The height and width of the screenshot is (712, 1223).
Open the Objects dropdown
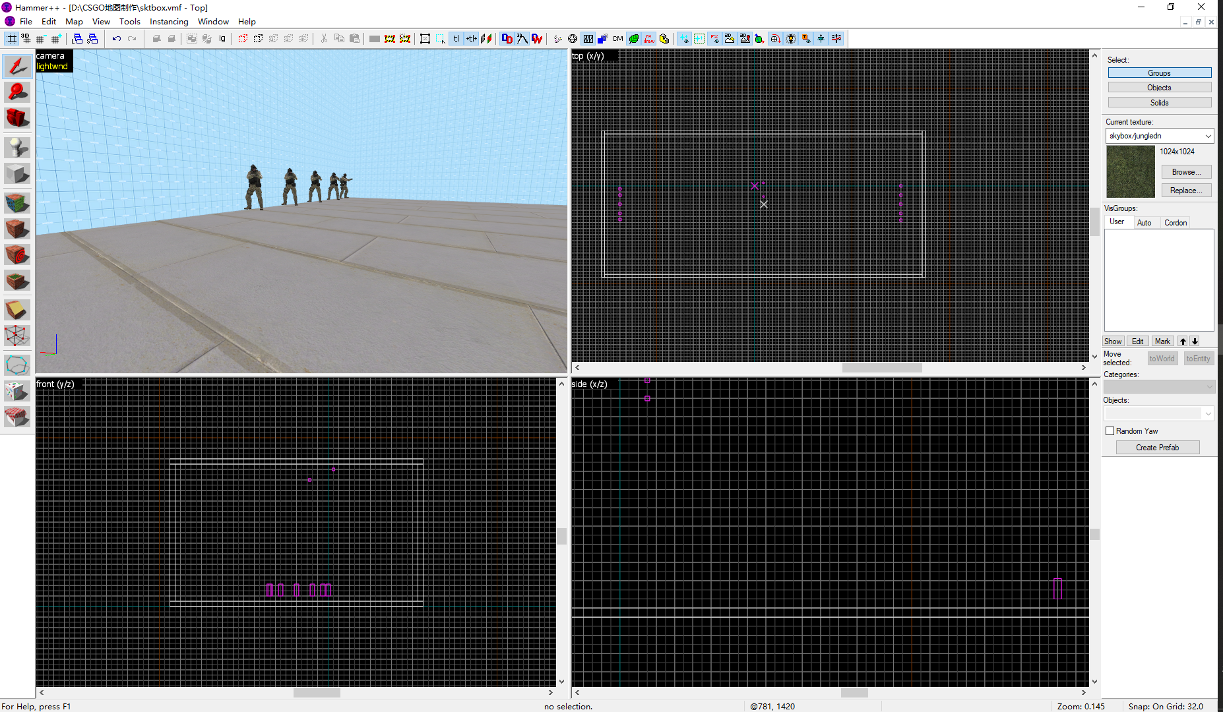point(1159,413)
